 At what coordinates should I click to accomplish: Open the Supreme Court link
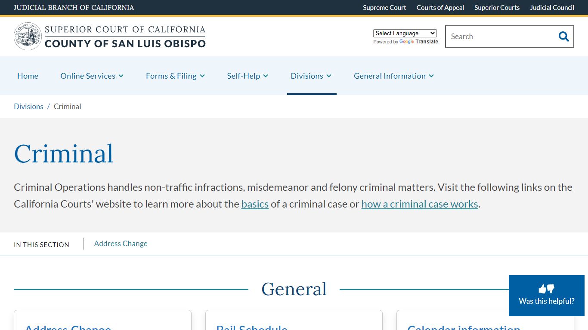coord(384,7)
